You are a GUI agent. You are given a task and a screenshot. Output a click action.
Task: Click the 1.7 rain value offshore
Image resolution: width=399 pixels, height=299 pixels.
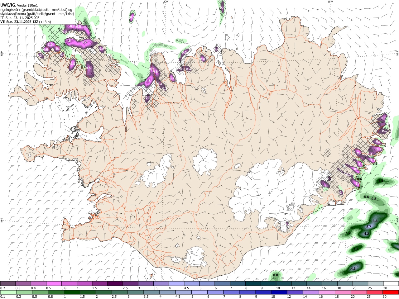[356, 249]
